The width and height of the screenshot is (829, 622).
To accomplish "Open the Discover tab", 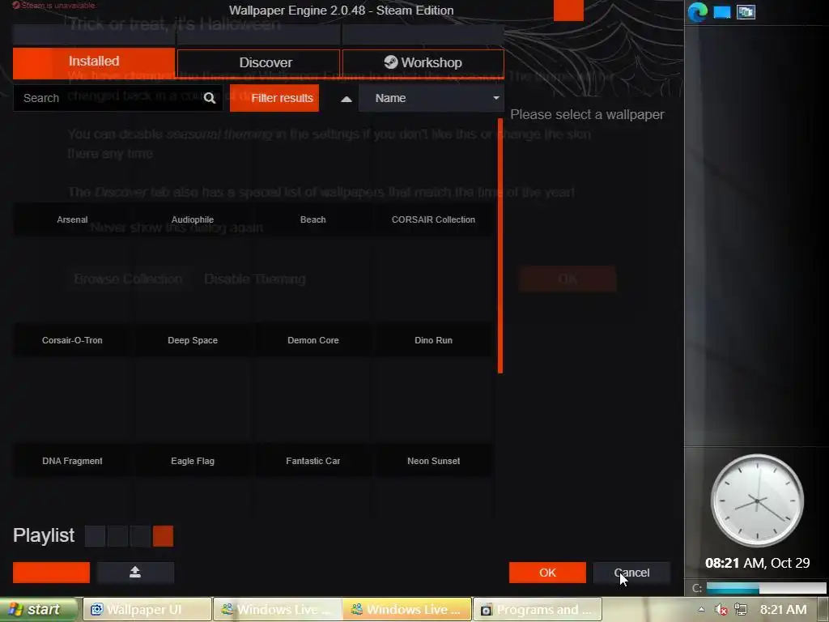I will [x=258, y=63].
